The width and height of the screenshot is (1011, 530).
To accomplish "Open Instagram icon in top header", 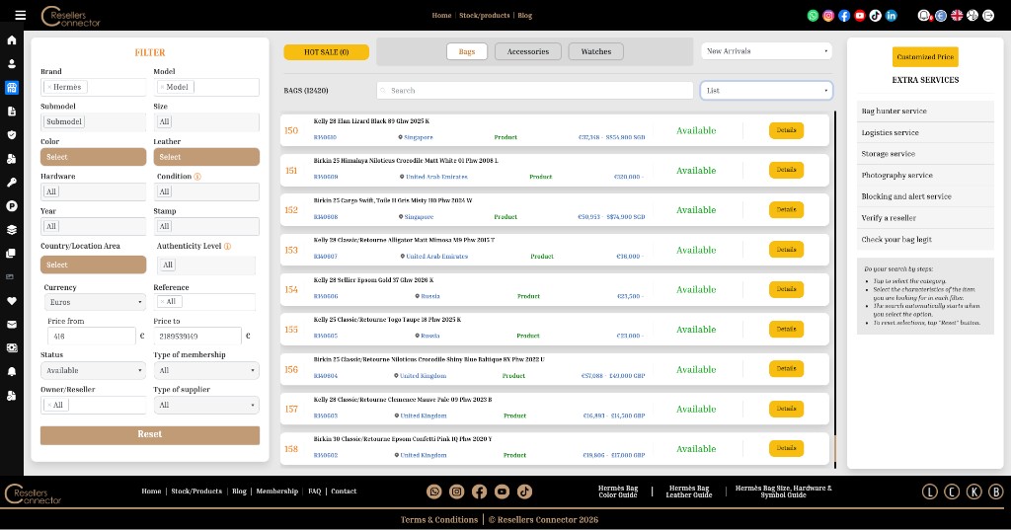I will (828, 16).
